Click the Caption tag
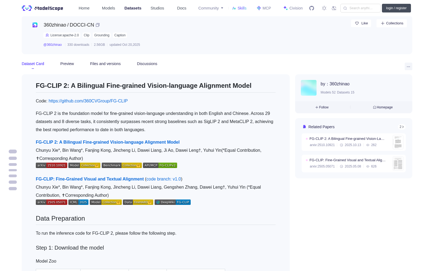434x271 pixels. pos(120,35)
